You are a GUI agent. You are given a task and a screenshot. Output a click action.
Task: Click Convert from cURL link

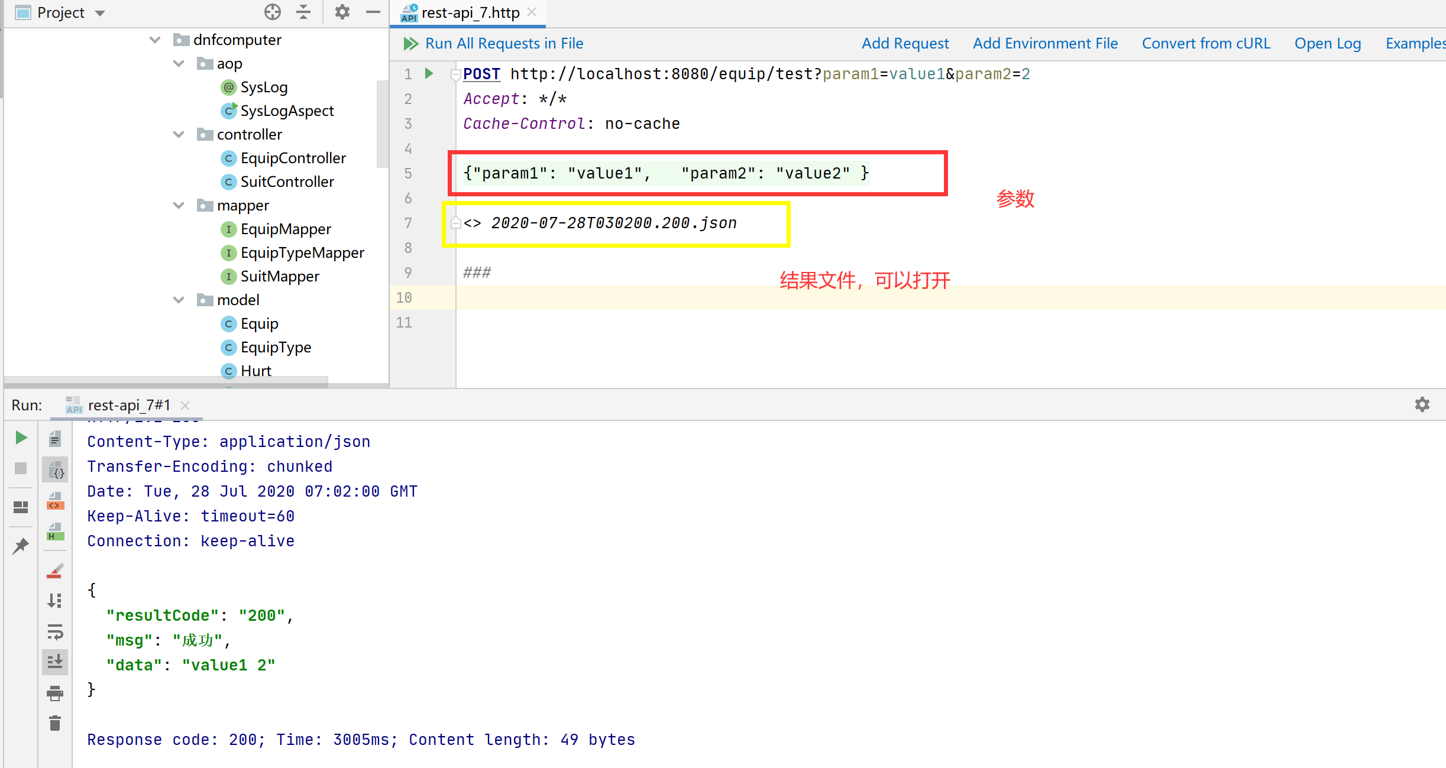pos(1205,44)
